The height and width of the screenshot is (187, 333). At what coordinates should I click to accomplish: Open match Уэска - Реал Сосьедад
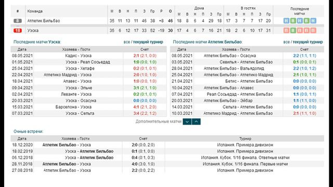(x=88, y=62)
